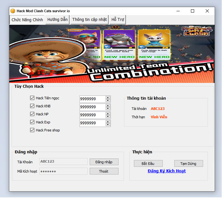Open the Thông tin cập nhật tab
Image resolution: width=222 pixels, height=198 pixels.
click(x=89, y=20)
